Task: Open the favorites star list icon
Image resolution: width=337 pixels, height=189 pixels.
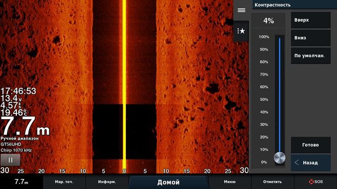Action: click(x=241, y=31)
